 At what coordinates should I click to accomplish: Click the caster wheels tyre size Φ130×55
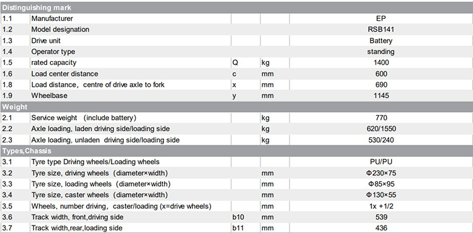(x=381, y=195)
